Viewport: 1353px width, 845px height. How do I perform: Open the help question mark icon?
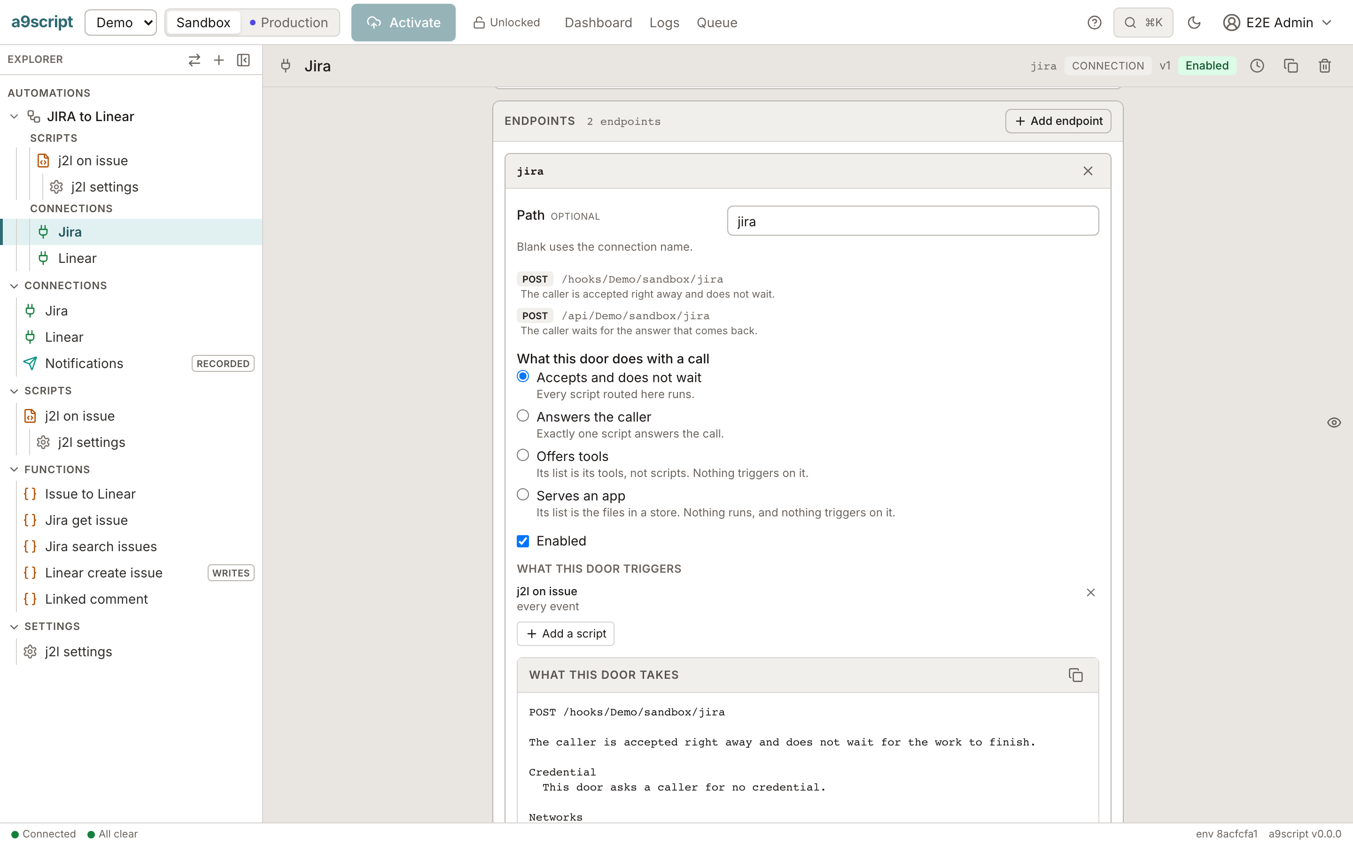(x=1094, y=23)
